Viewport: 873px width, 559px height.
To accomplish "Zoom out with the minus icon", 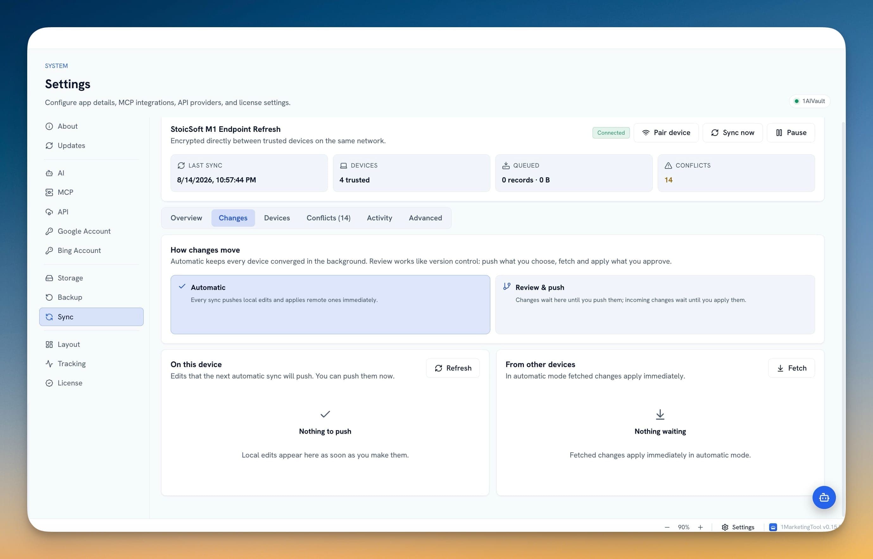I will pos(667,527).
